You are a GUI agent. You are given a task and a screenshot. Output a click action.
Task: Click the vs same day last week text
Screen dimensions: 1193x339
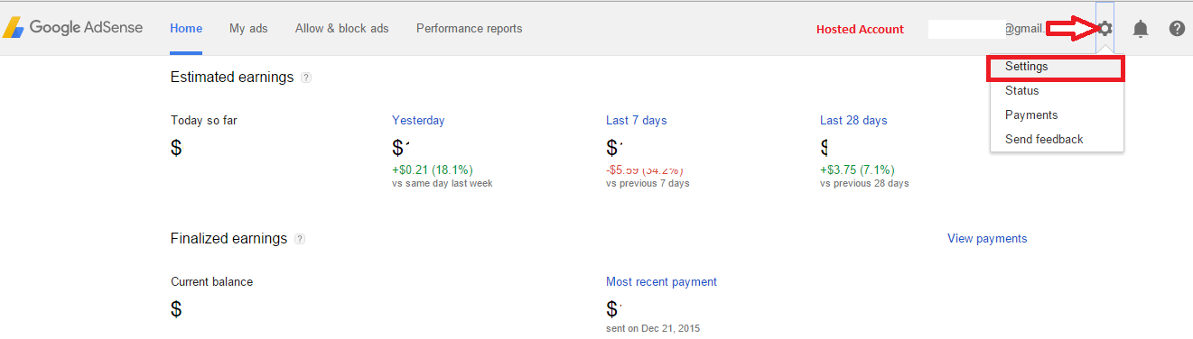coord(442,183)
